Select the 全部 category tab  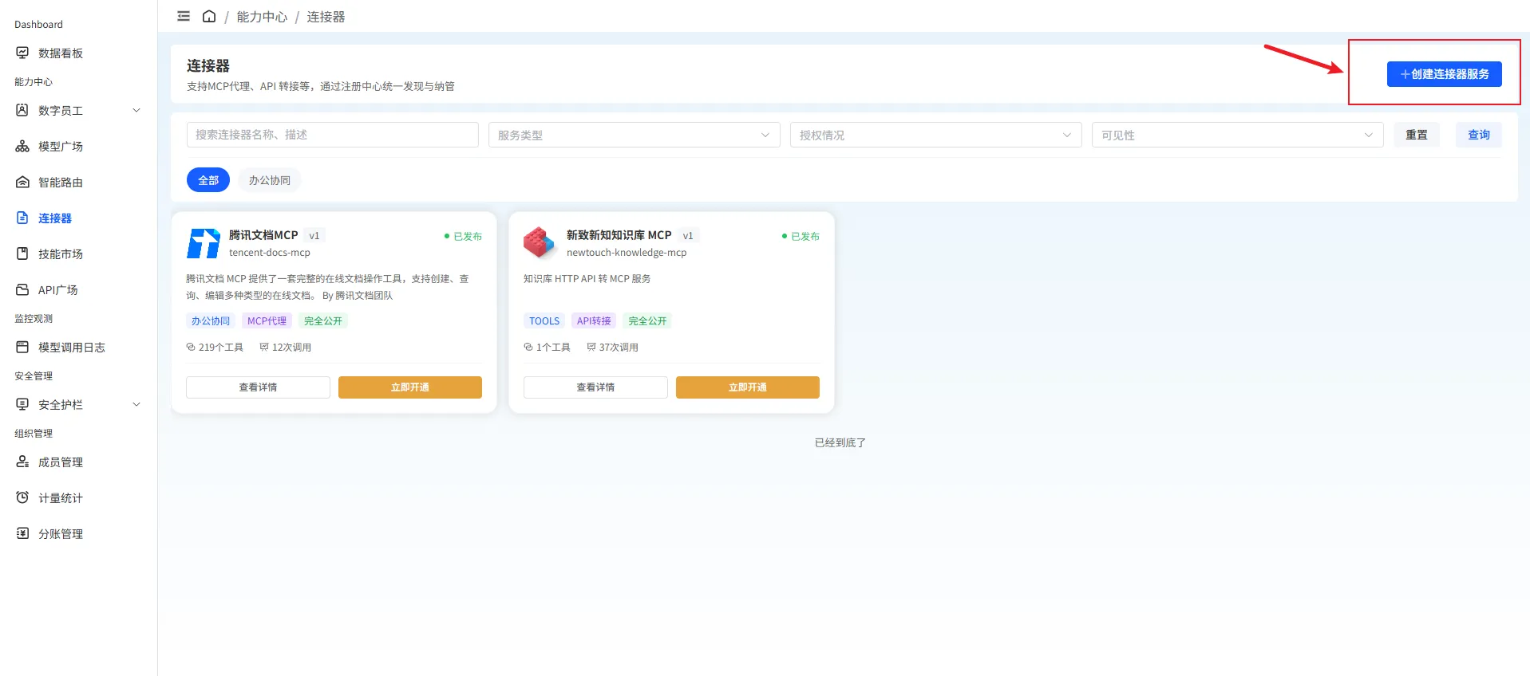(208, 180)
